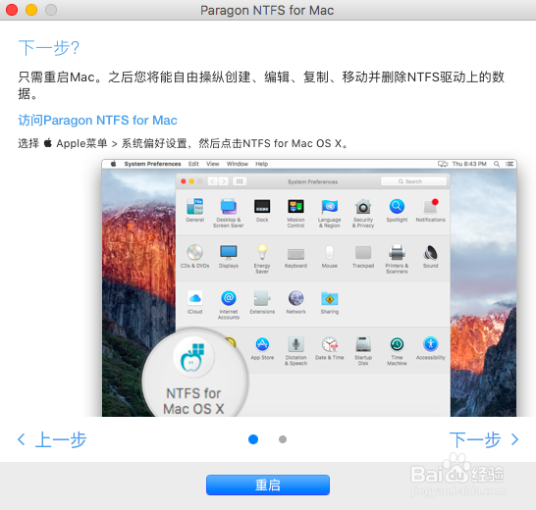Click back arrow in pictured Preferences toolbar
This screenshot has width=536, height=510.
pos(213,181)
